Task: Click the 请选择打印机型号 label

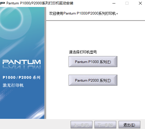Action: (83, 52)
